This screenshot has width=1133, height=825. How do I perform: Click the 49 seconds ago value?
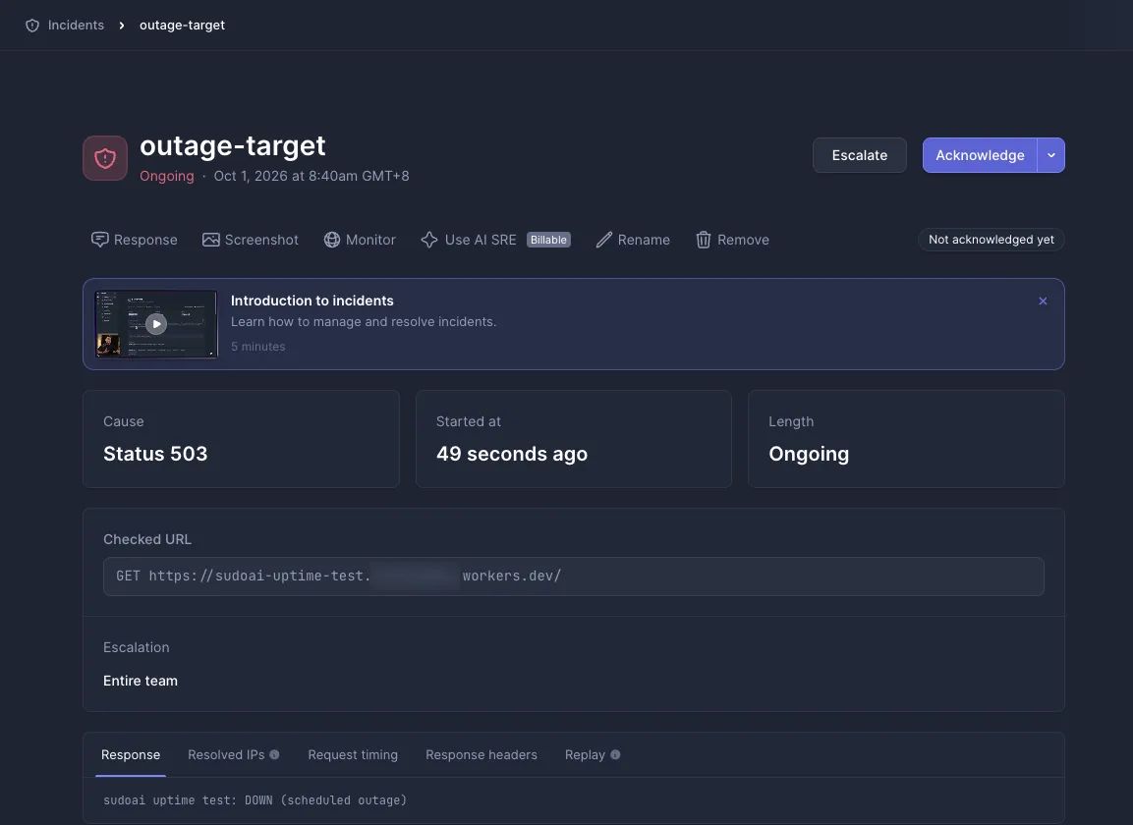tap(512, 454)
